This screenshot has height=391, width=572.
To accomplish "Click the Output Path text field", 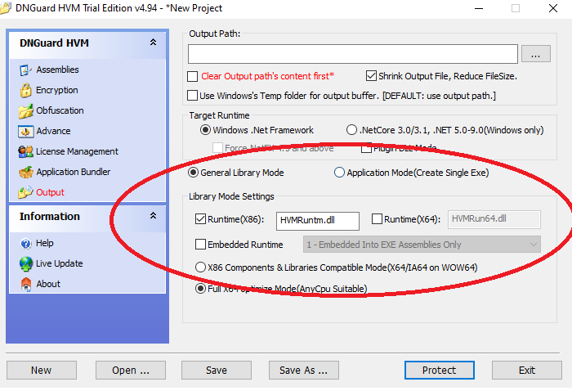I will tap(352, 54).
